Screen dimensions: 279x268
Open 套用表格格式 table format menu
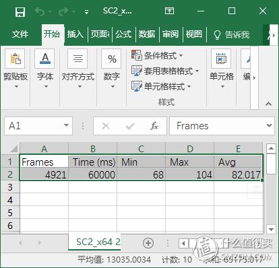pos(165,71)
